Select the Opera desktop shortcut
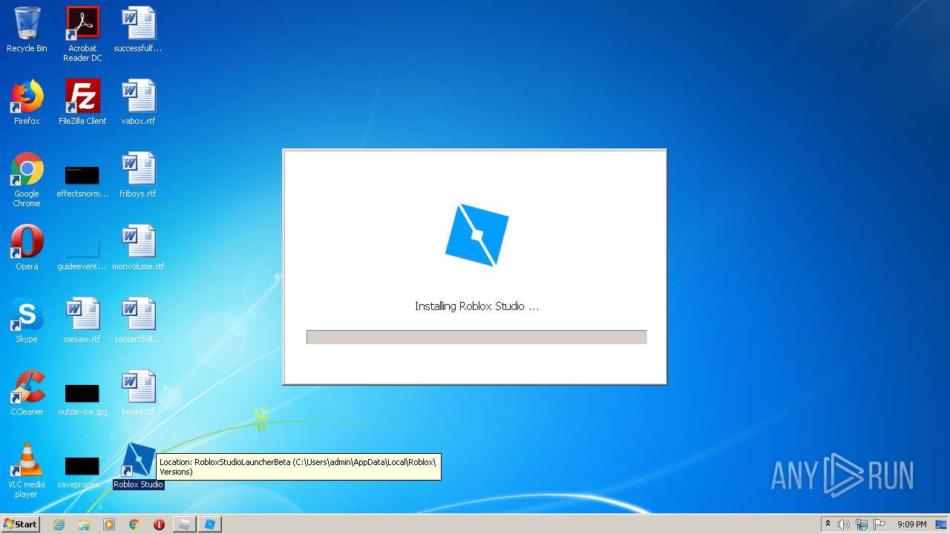This screenshot has height=534, width=950. [x=27, y=248]
